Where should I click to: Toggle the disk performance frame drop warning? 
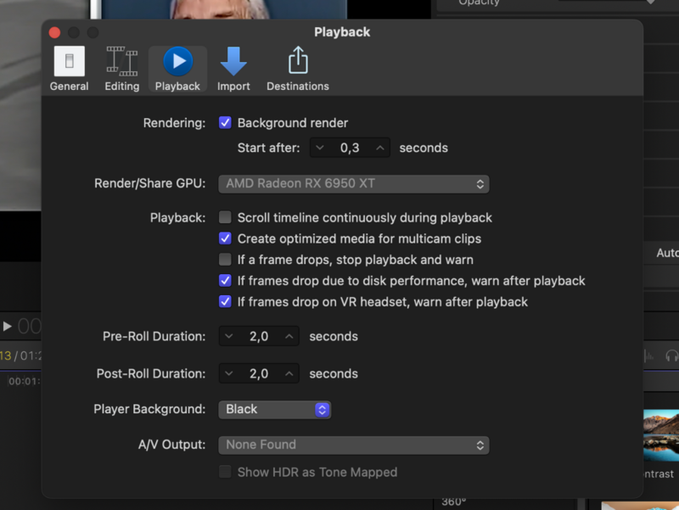[x=225, y=281]
